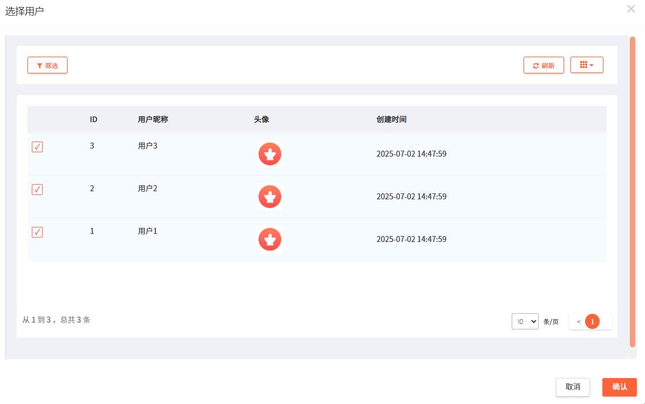Go to previous page with the < arrow
The height and width of the screenshot is (404, 645).
579,321
